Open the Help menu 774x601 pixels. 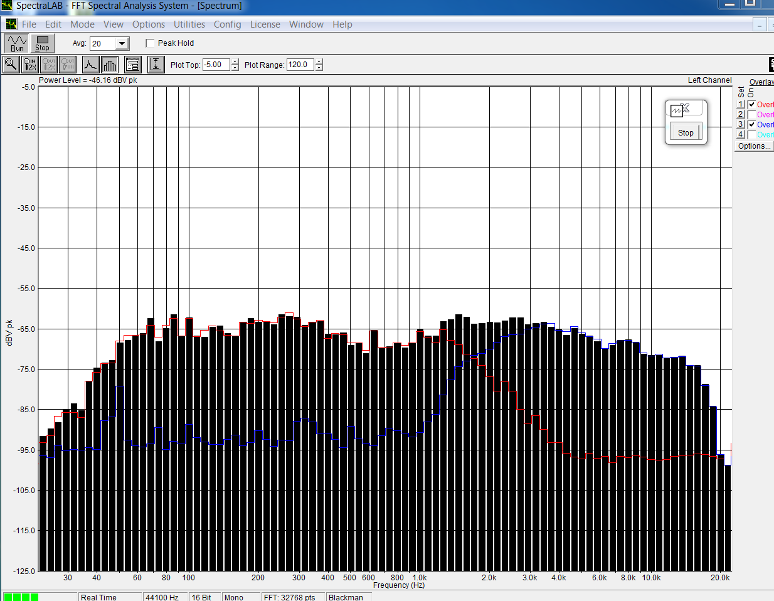click(x=342, y=24)
